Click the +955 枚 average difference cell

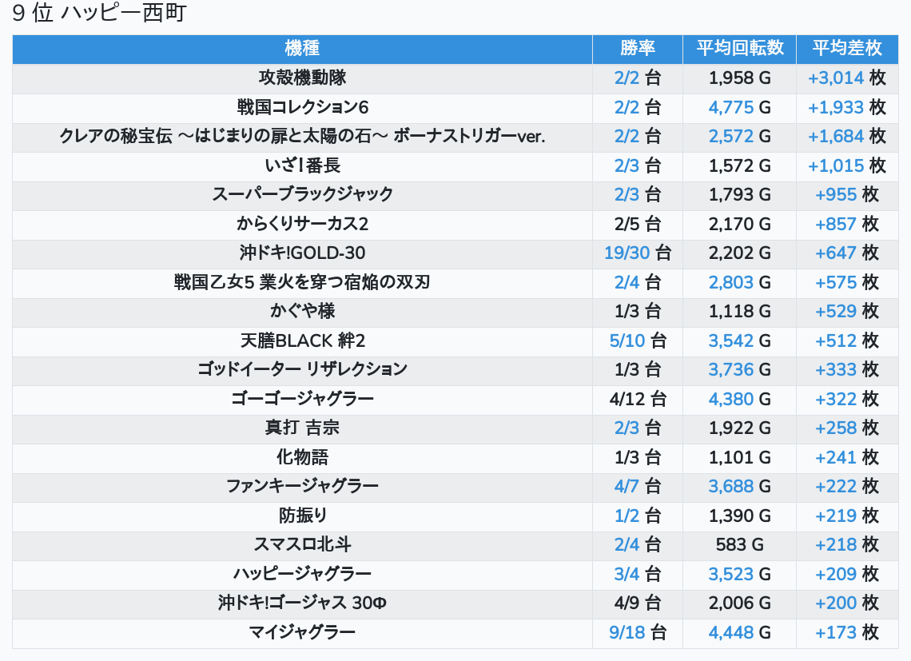[x=847, y=194]
